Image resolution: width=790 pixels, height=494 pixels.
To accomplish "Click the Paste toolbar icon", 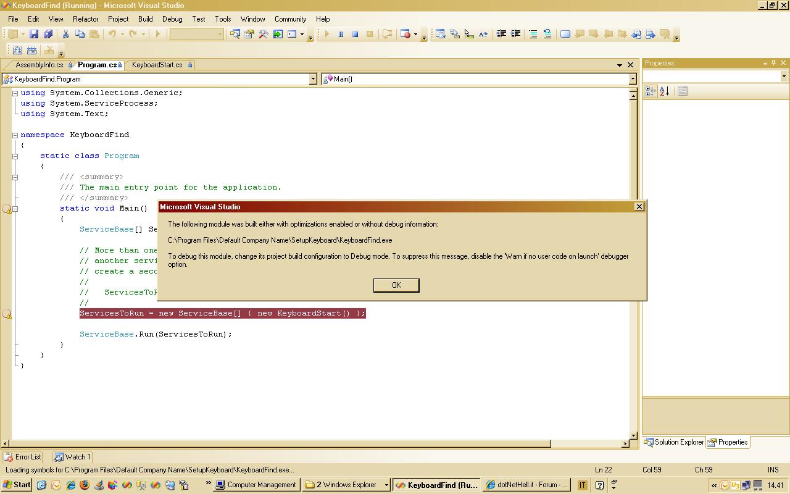I will pos(94,34).
